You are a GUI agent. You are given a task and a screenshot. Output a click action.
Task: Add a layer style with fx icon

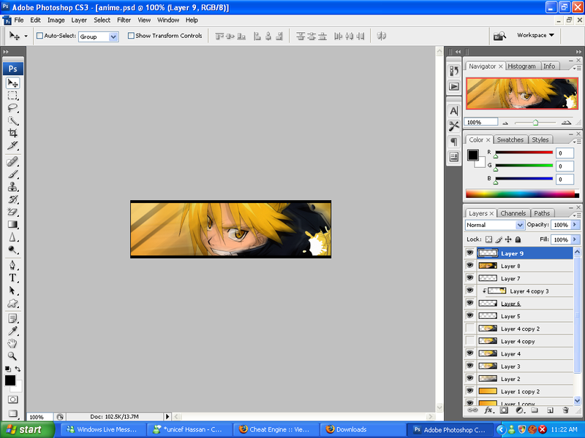tap(488, 411)
